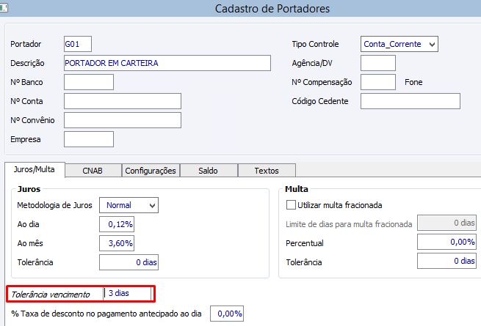The width and height of the screenshot is (481, 326).
Task: Click the Empresa input field
Action: (x=89, y=139)
